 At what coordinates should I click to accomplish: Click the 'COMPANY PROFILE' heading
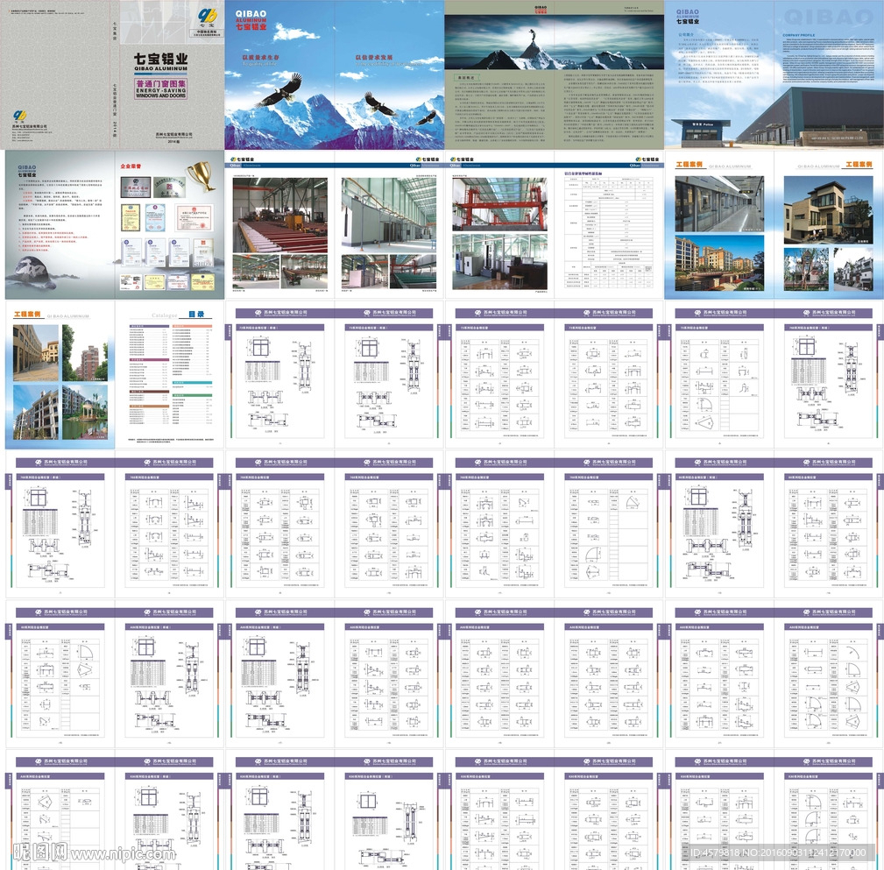798,35
